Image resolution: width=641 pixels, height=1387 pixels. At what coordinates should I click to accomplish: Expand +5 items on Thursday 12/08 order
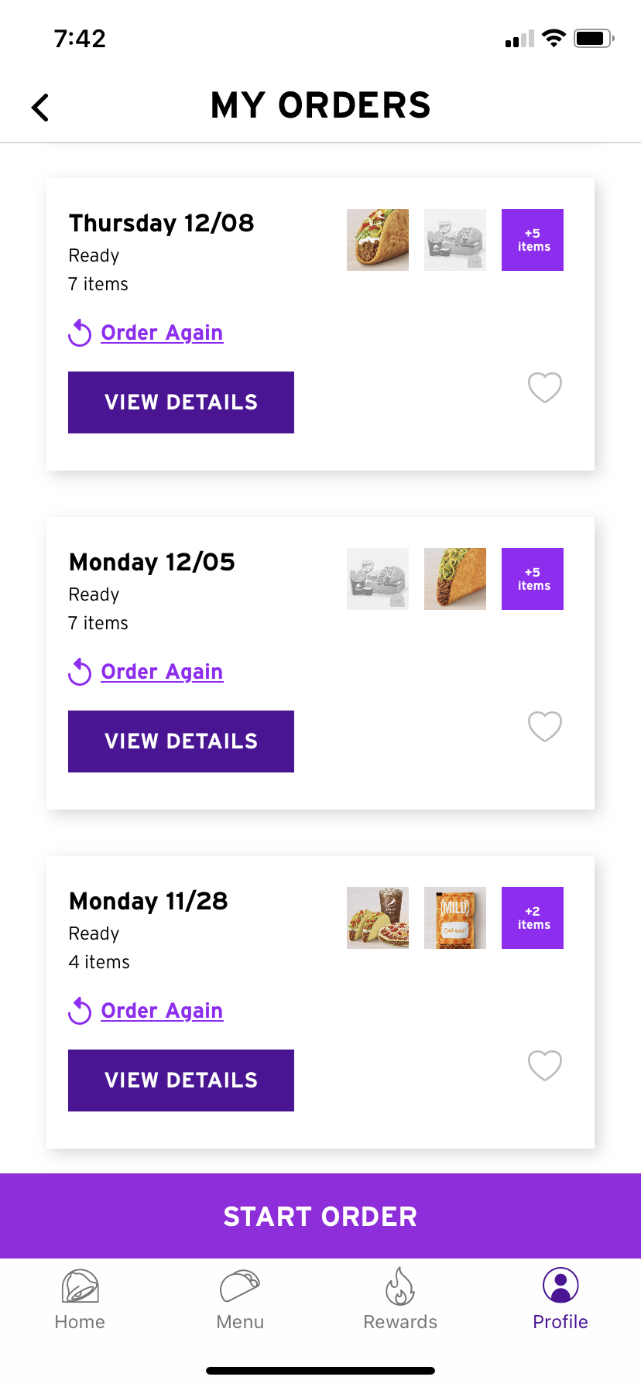533,240
